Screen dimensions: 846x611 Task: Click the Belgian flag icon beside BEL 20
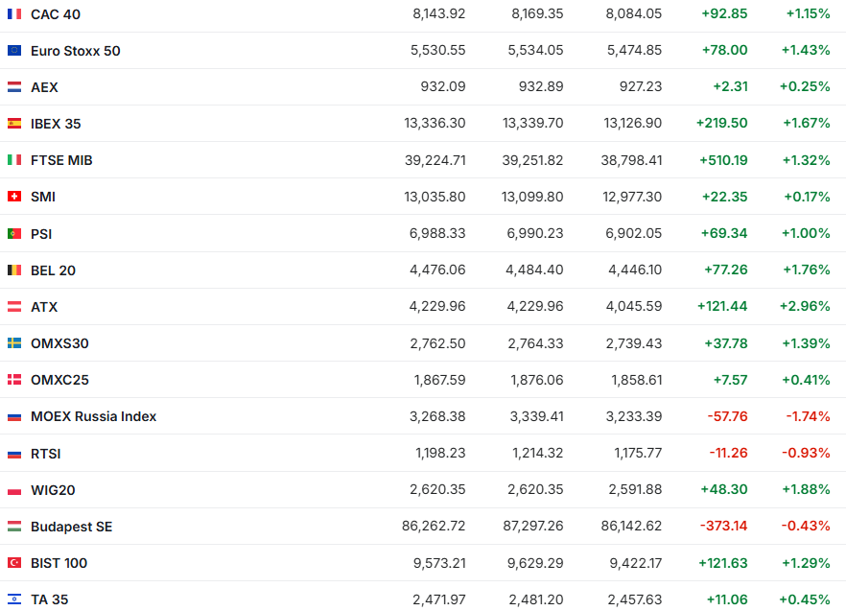pos(14,270)
